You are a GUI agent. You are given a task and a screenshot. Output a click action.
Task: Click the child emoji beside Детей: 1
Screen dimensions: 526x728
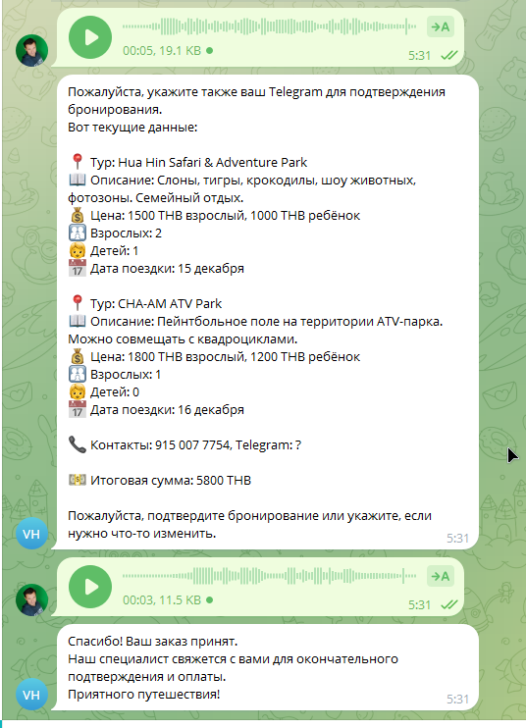click(x=78, y=251)
